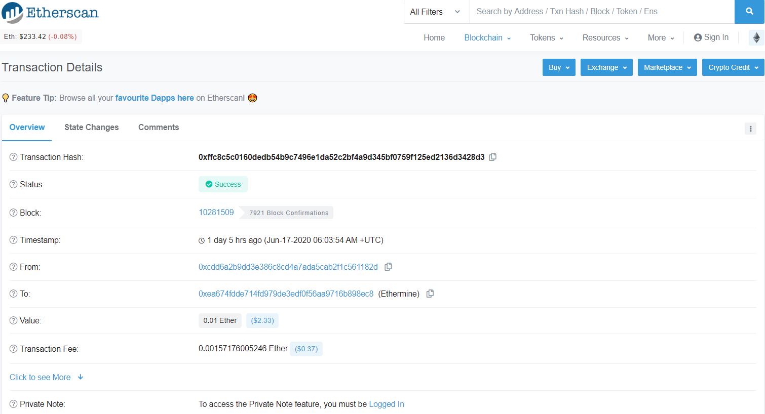
Task: Click the (Ethermine) label
Action: (x=399, y=294)
